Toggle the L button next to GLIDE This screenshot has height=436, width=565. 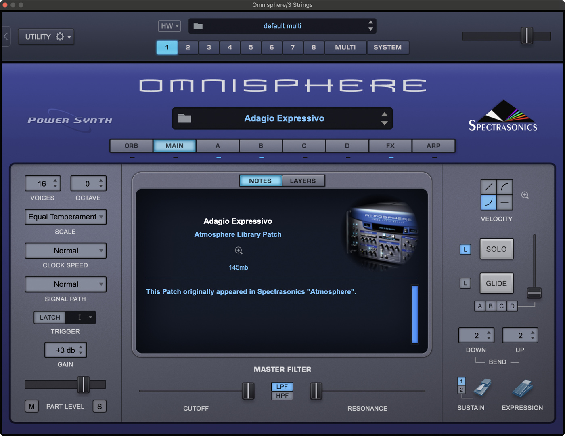465,283
